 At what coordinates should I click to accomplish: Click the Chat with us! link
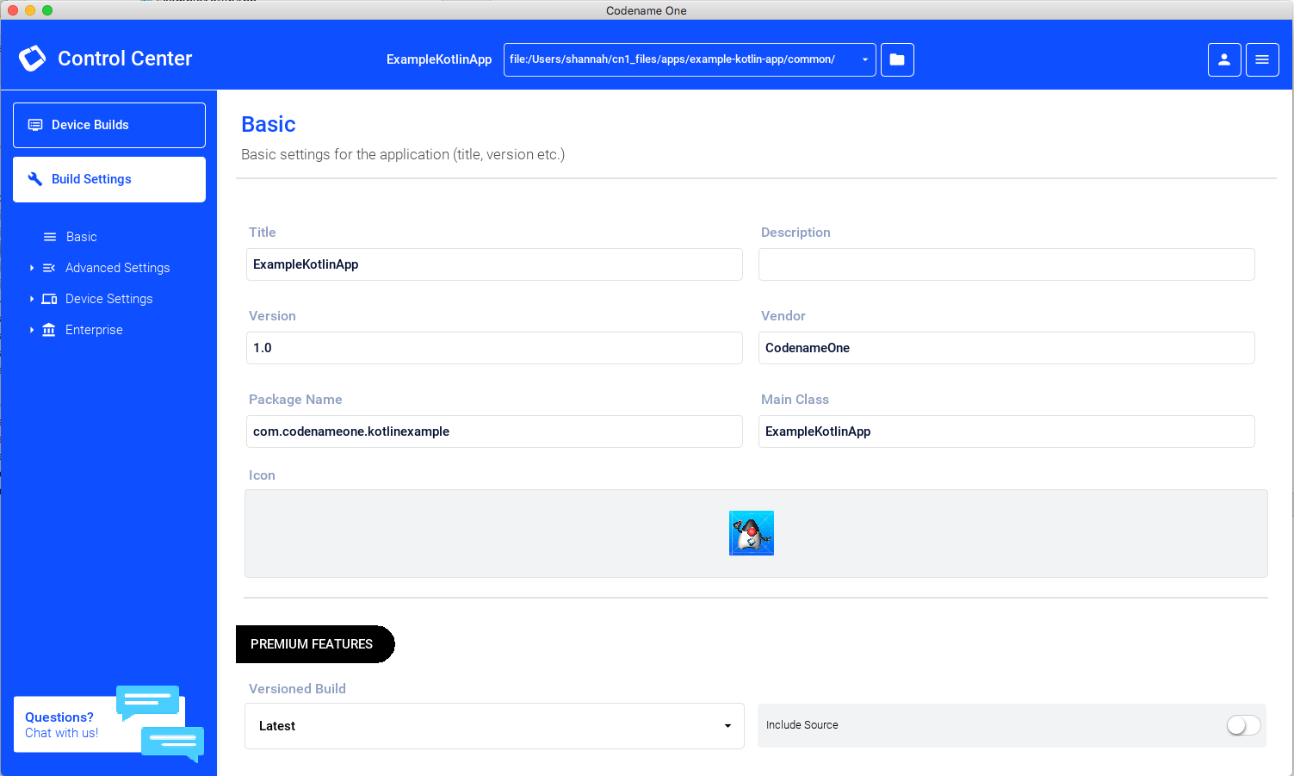[61, 733]
